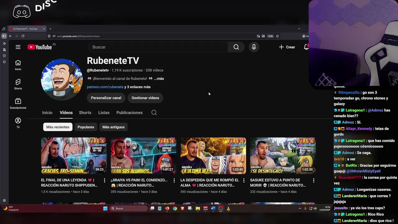Expand channel description with ...más
Image resolution: width=398 pixels, height=224 pixels.
pos(159,79)
